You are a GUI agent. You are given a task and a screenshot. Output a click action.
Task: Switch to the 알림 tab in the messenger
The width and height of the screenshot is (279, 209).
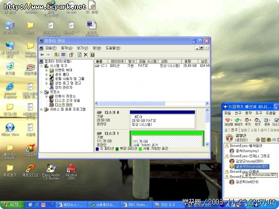point(244,130)
